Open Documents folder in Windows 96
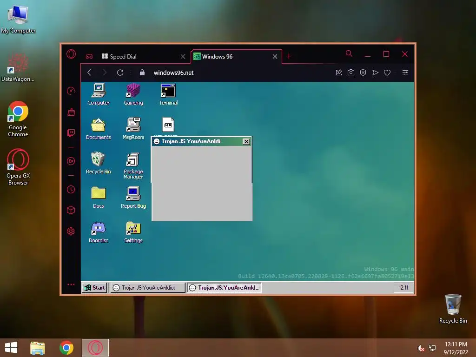 [x=99, y=129]
